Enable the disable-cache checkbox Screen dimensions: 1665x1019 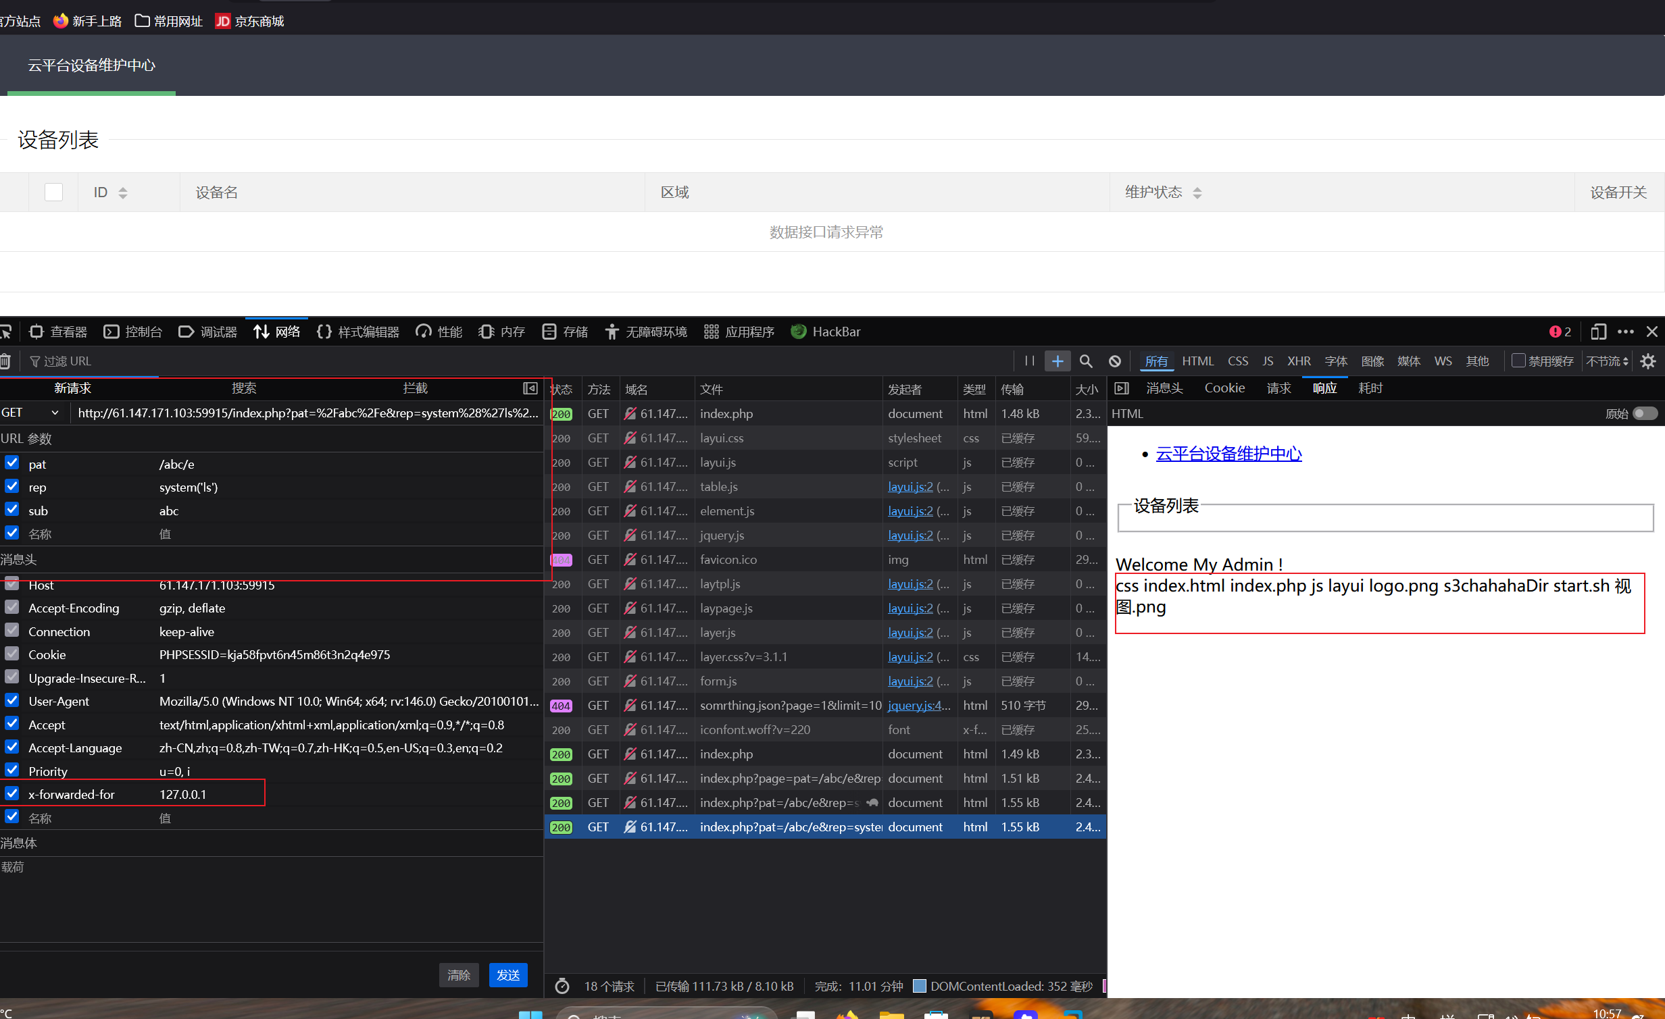[x=1518, y=361]
